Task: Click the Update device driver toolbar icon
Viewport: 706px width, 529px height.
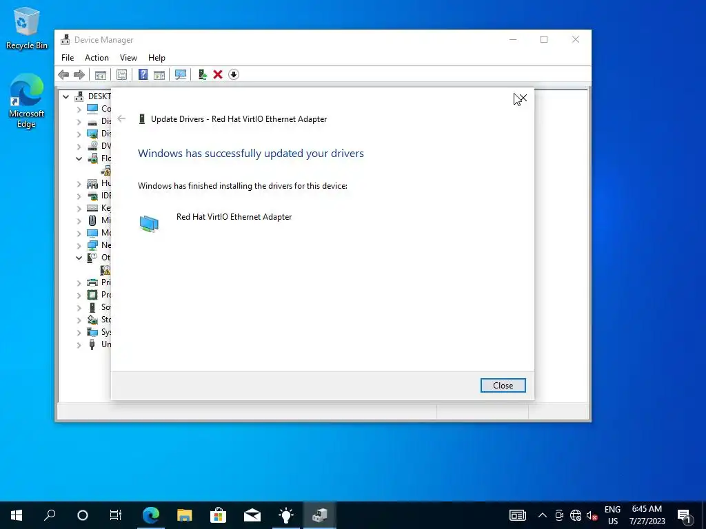Action: [202, 74]
